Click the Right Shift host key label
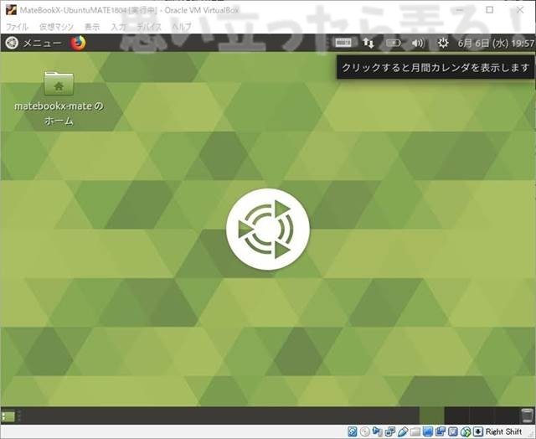This screenshot has height=439, width=536. [x=503, y=431]
